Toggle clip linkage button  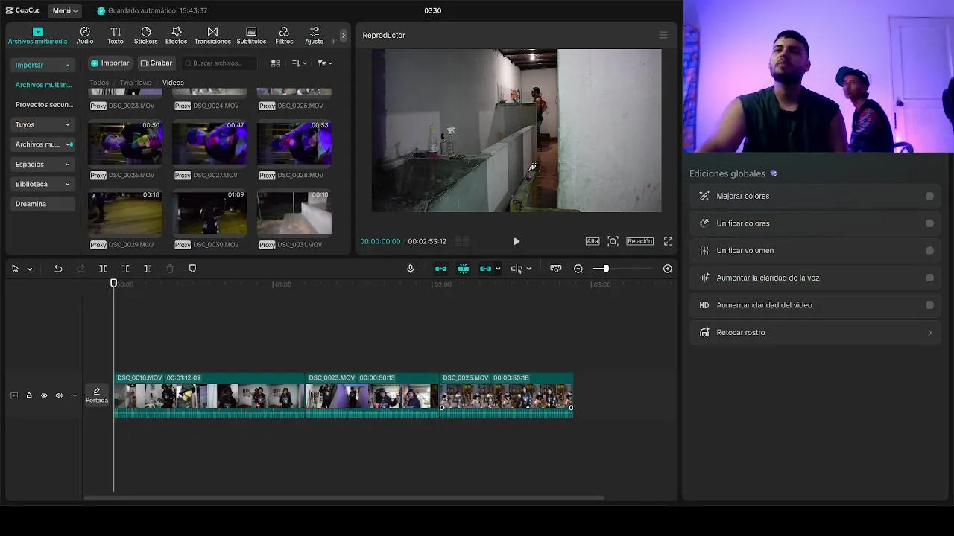tap(486, 269)
